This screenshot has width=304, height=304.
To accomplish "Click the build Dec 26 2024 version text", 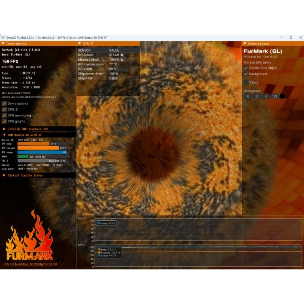I will coord(30,264).
